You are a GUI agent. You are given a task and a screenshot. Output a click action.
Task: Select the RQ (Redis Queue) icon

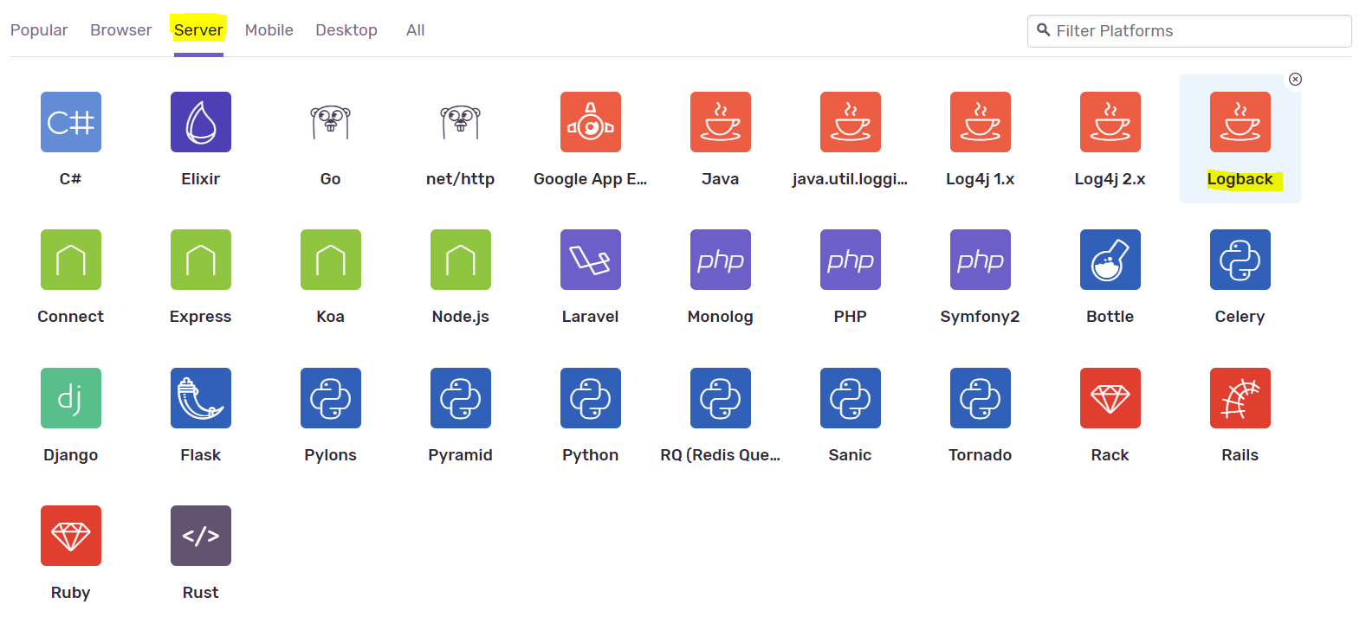(x=721, y=398)
